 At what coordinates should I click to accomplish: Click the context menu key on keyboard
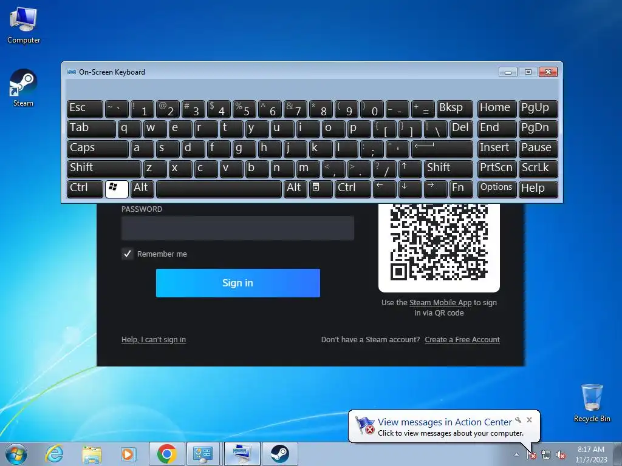(321, 189)
